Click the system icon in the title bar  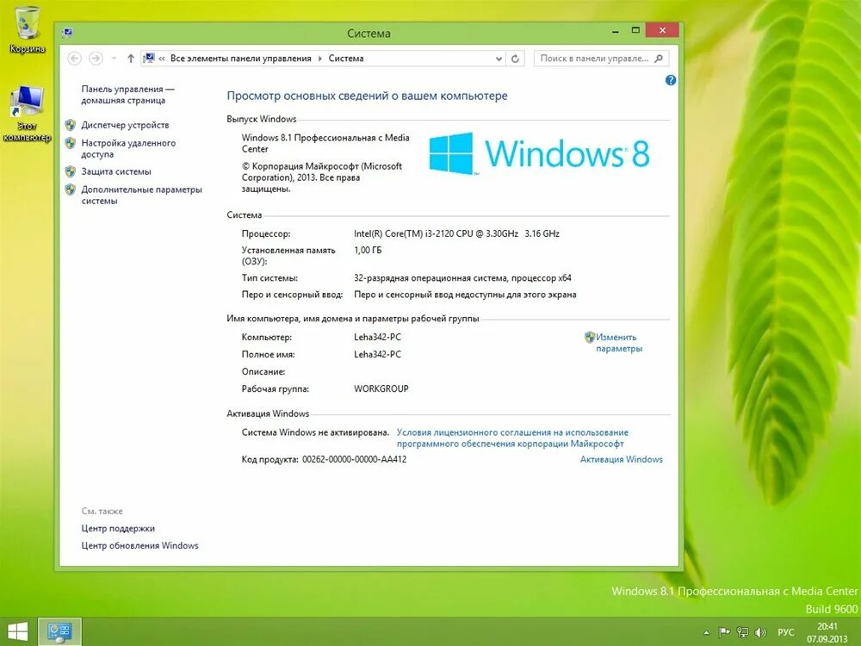point(67,33)
